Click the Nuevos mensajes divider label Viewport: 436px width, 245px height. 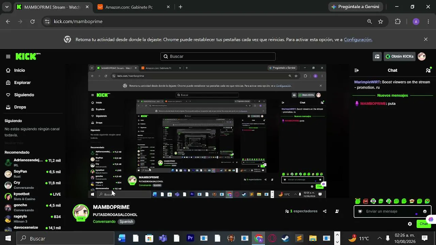(392, 96)
